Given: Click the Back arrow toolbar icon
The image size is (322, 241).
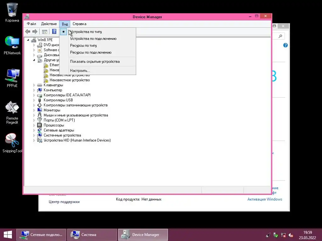Looking at the screenshot, I should pyautogui.click(x=28, y=32).
